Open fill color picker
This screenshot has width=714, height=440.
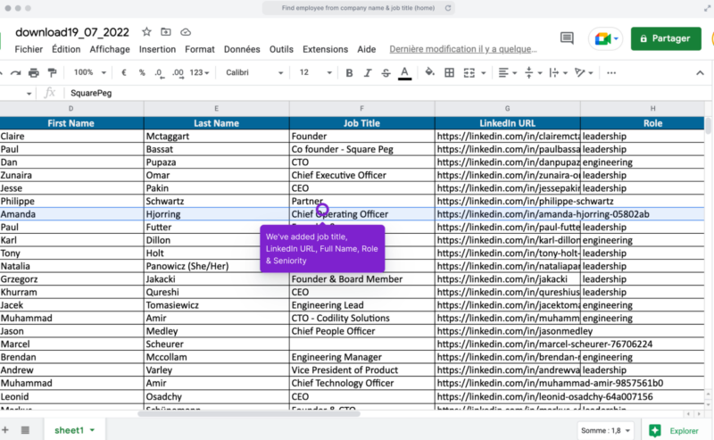[429, 72]
